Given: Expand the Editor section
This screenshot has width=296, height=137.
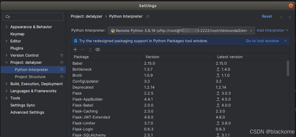Looking at the screenshot, I should [6, 41].
